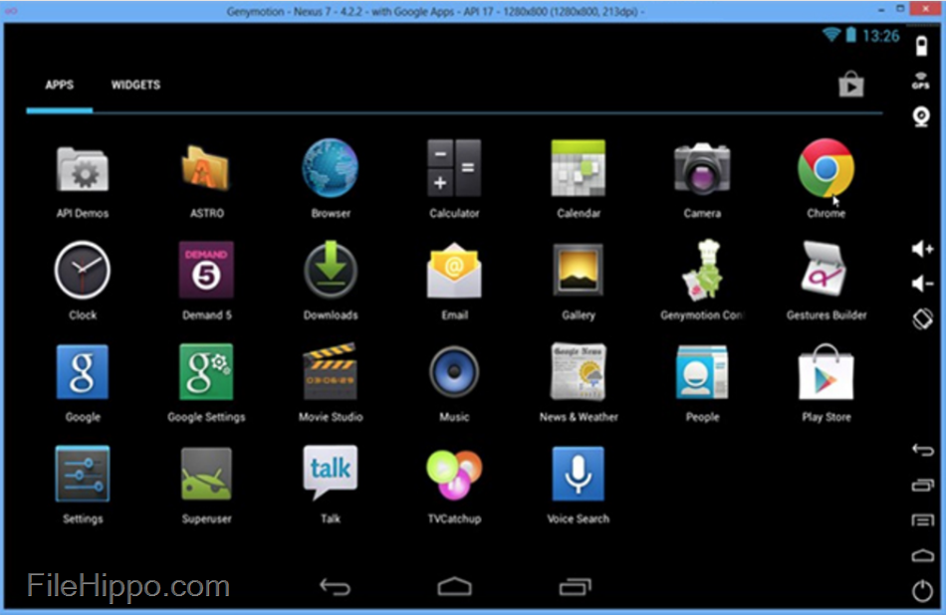Open Genymotion webcam widget in sidebar
Screen dimensions: 946x615
921,116
